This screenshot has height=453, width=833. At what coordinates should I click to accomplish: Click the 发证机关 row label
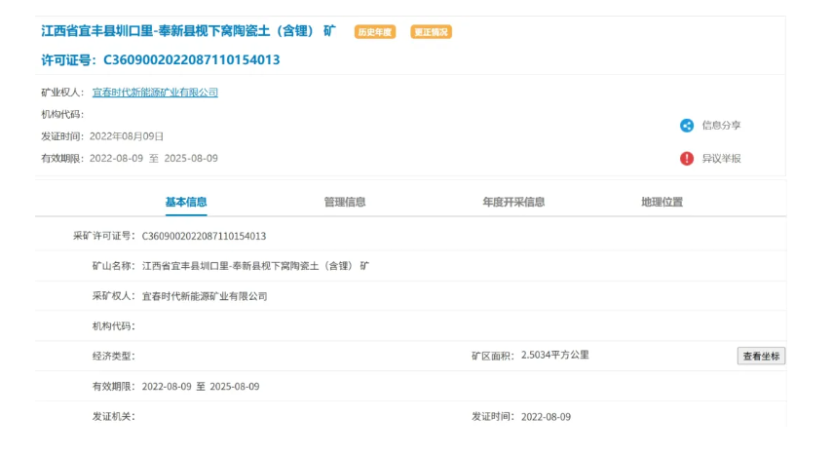(x=114, y=417)
